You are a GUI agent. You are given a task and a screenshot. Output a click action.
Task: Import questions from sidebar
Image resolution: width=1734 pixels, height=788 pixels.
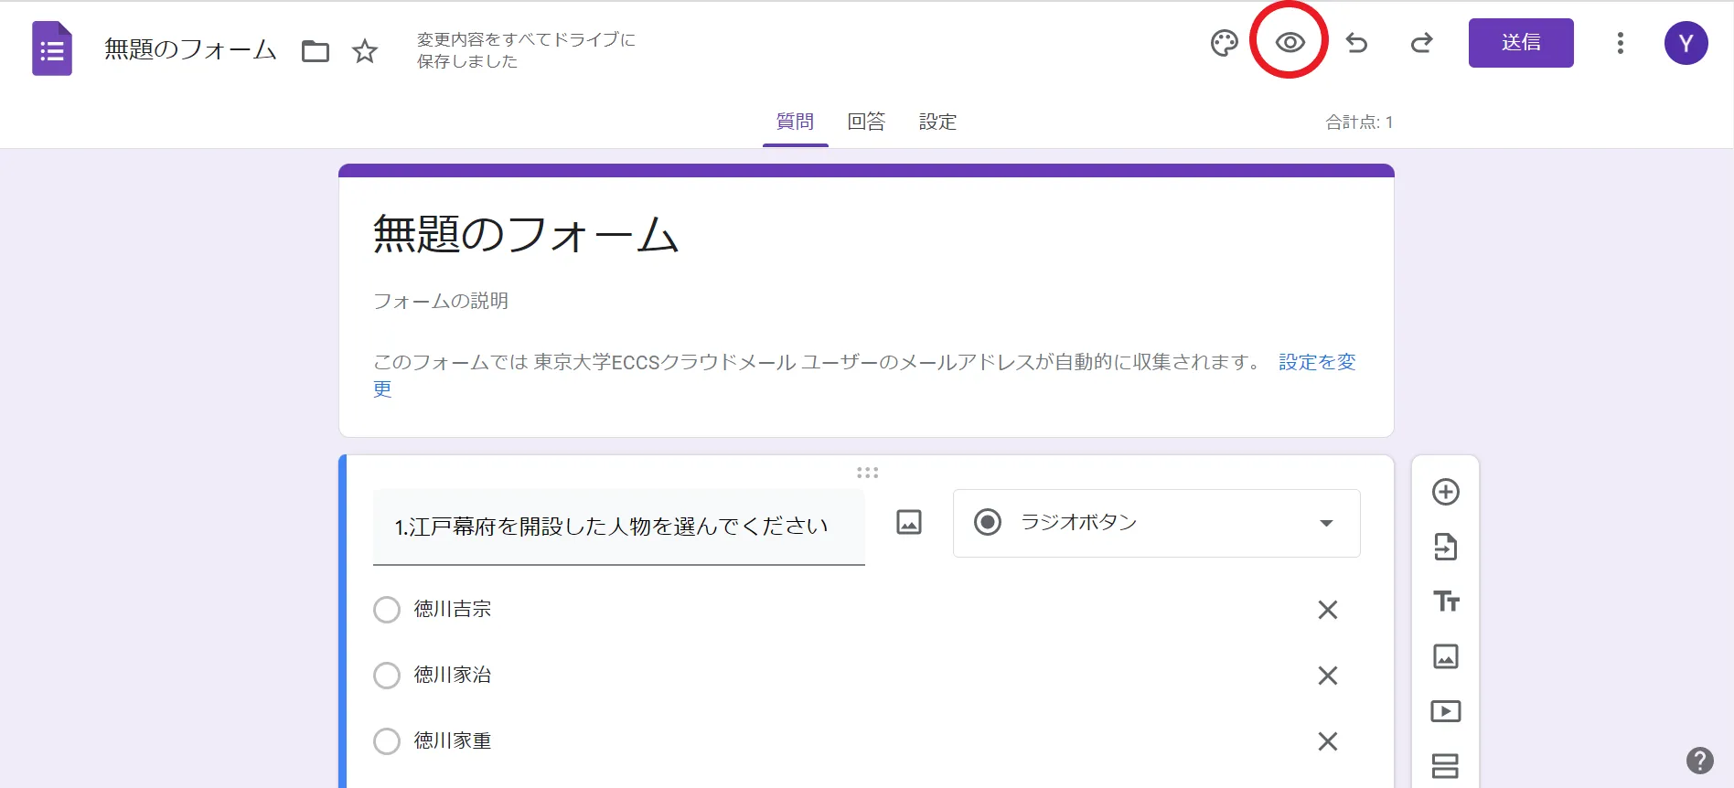[x=1445, y=547]
